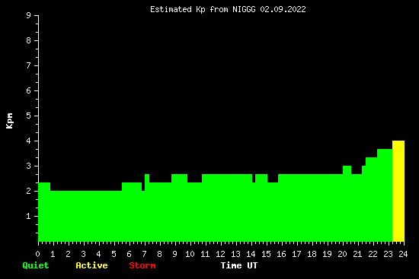Click the x-axis hour label 0
The image size is (419, 279).
click(37, 254)
